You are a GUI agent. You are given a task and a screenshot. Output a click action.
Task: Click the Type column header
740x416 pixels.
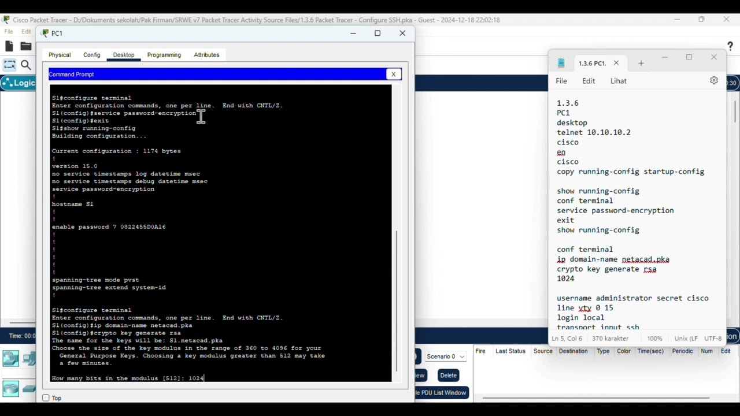603,351
